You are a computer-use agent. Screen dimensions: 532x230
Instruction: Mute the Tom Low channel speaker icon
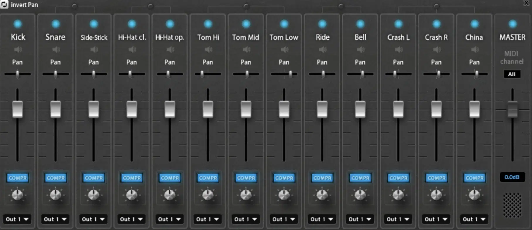[x=284, y=49]
